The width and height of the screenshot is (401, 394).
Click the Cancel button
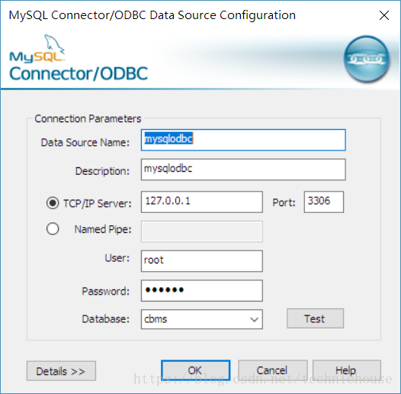[273, 370]
